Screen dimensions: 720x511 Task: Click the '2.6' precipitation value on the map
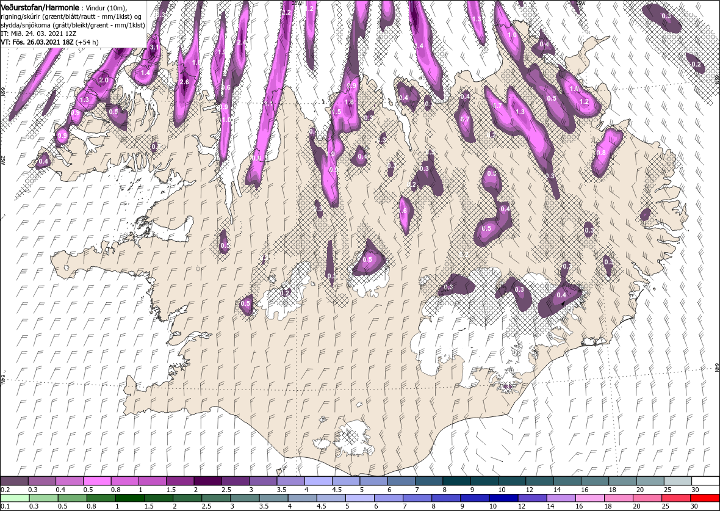(185, 82)
